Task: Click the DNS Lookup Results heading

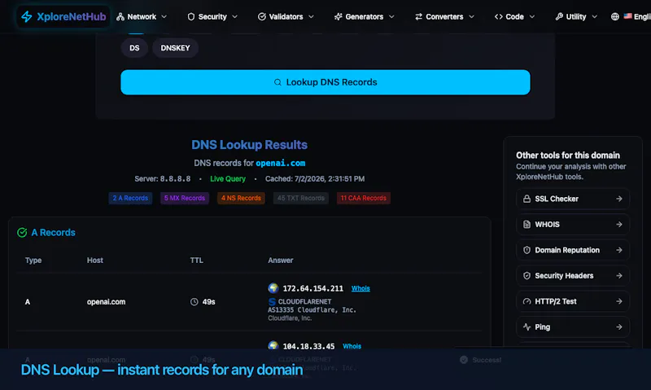Action: coord(249,145)
